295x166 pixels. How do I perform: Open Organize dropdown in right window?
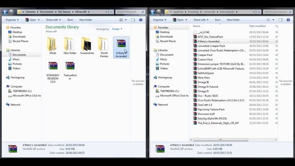(x=159, y=20)
